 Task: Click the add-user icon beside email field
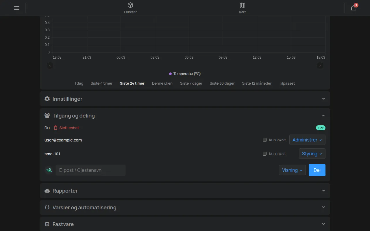click(49, 170)
